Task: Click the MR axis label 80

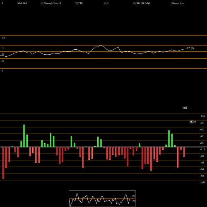Action: [202, 123]
